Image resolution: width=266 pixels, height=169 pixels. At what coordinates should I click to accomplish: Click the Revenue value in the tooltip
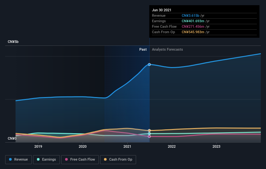pos(191,15)
